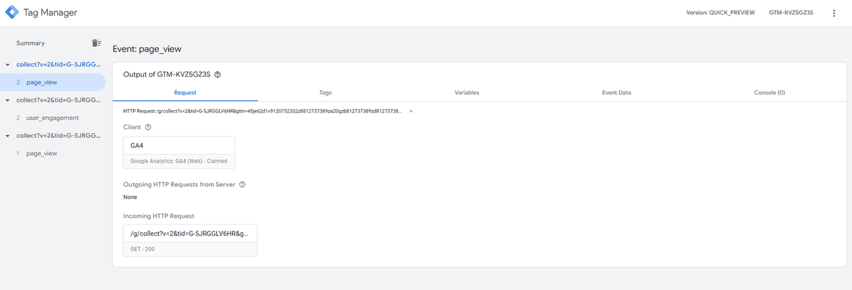This screenshot has width=852, height=290.
Task: Expand the HTTP Request URL with the arrow
Action: [x=412, y=111]
